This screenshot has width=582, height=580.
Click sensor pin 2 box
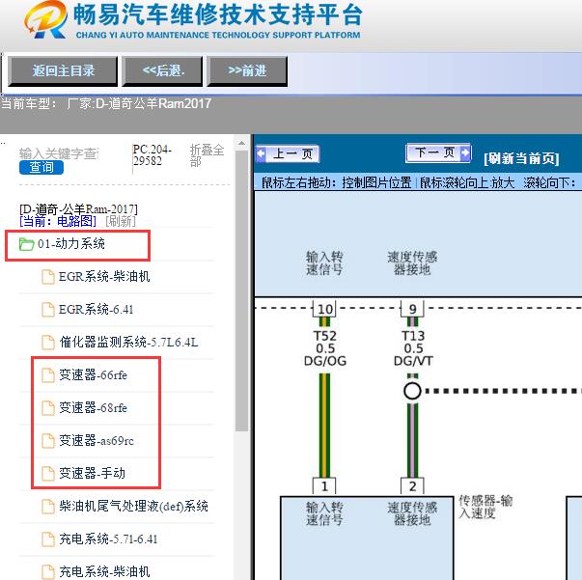[x=412, y=486]
